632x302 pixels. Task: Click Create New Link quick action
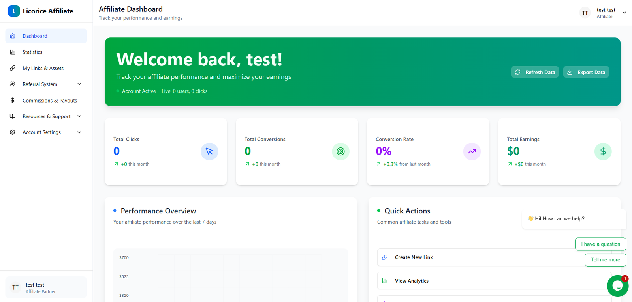414,257
